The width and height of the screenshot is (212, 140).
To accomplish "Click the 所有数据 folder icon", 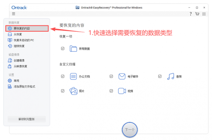I will coord(73,49).
